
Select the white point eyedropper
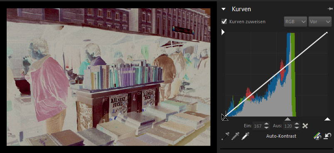coord(246,136)
